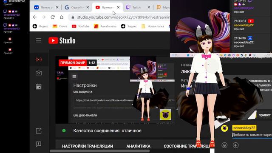Click the YouTube Studio logo

(x=62, y=41)
